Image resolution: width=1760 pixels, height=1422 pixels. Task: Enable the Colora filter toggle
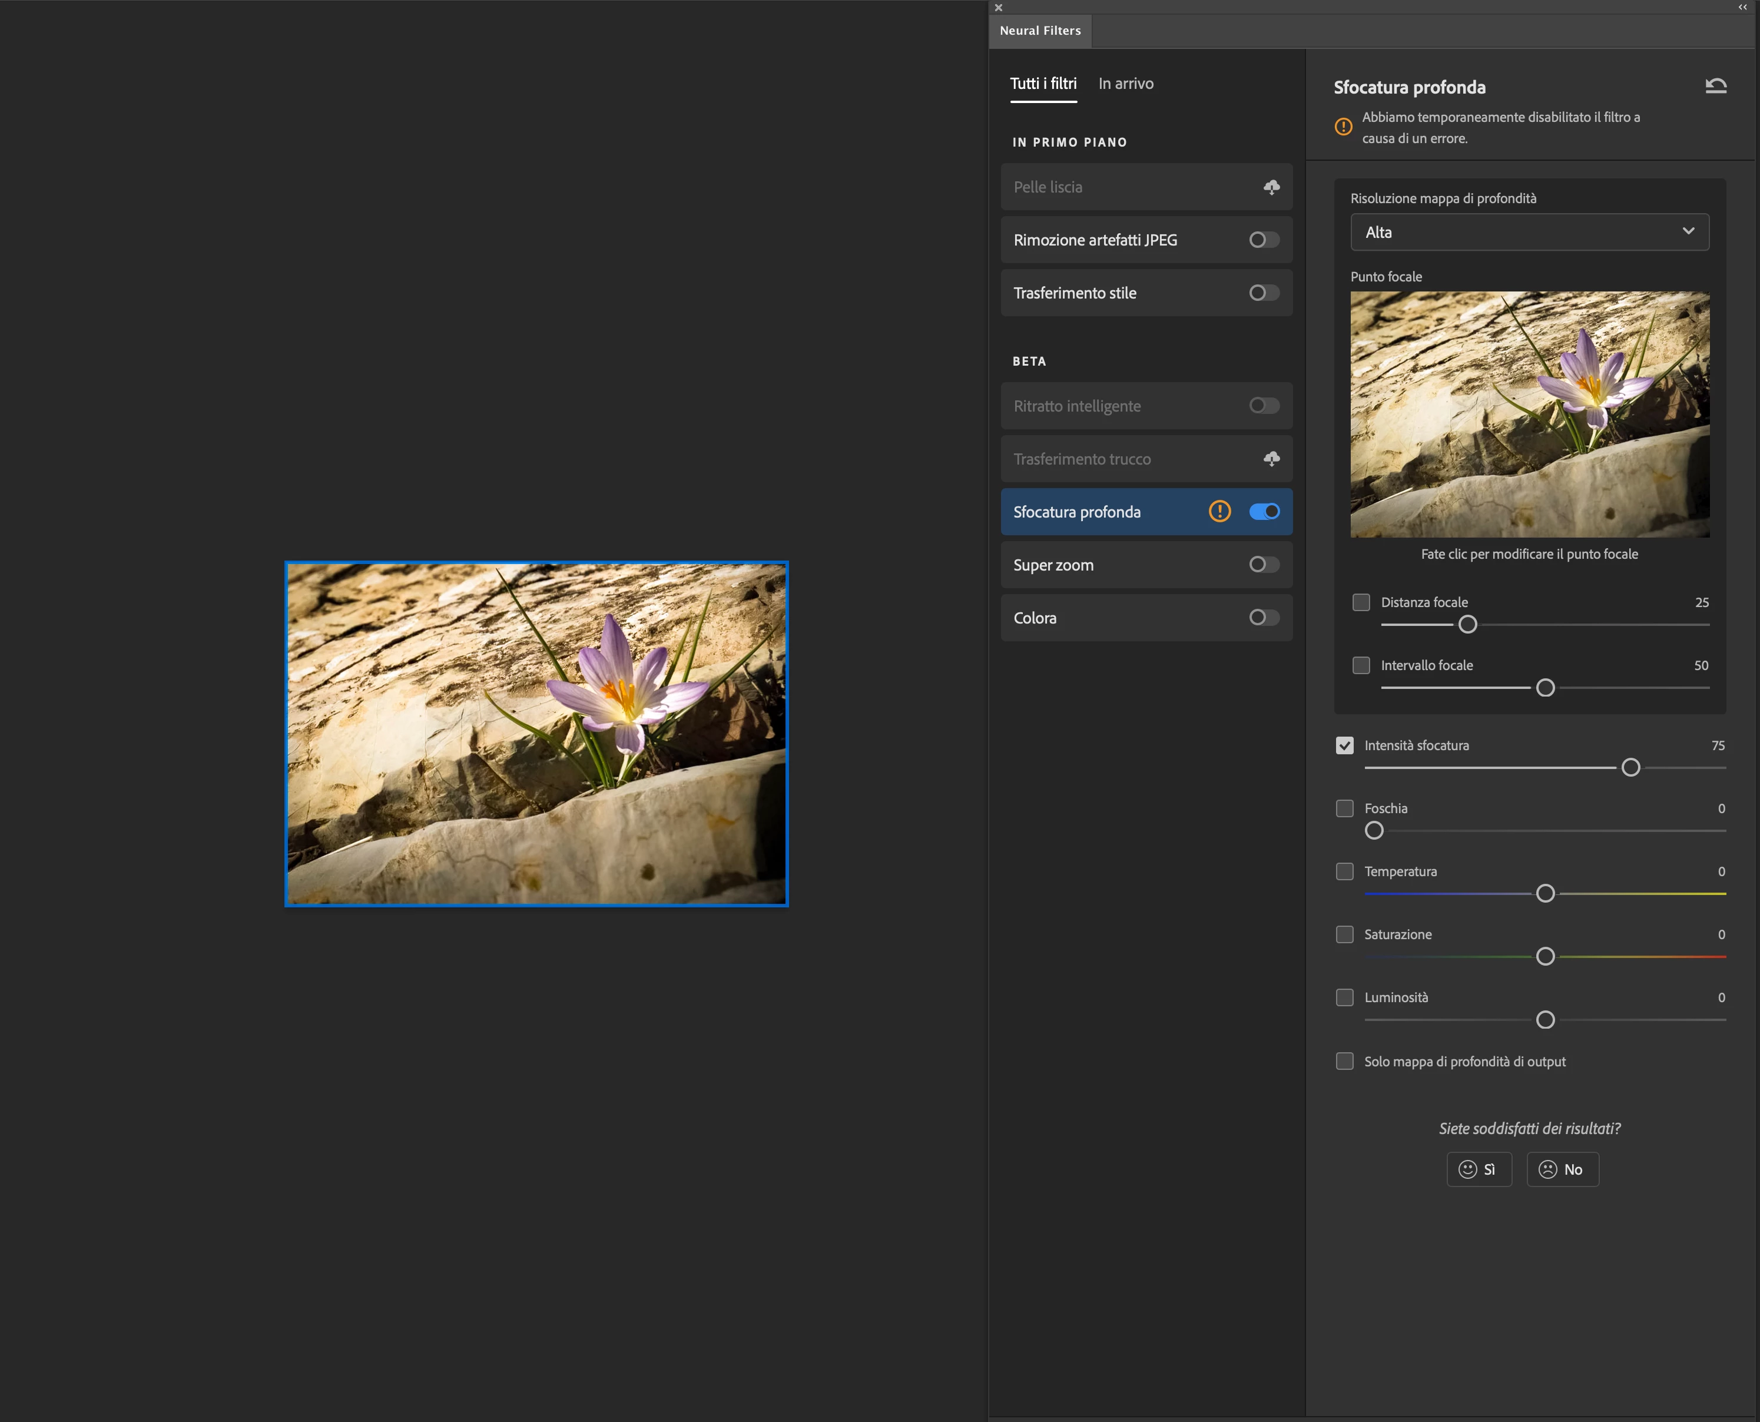pos(1264,618)
